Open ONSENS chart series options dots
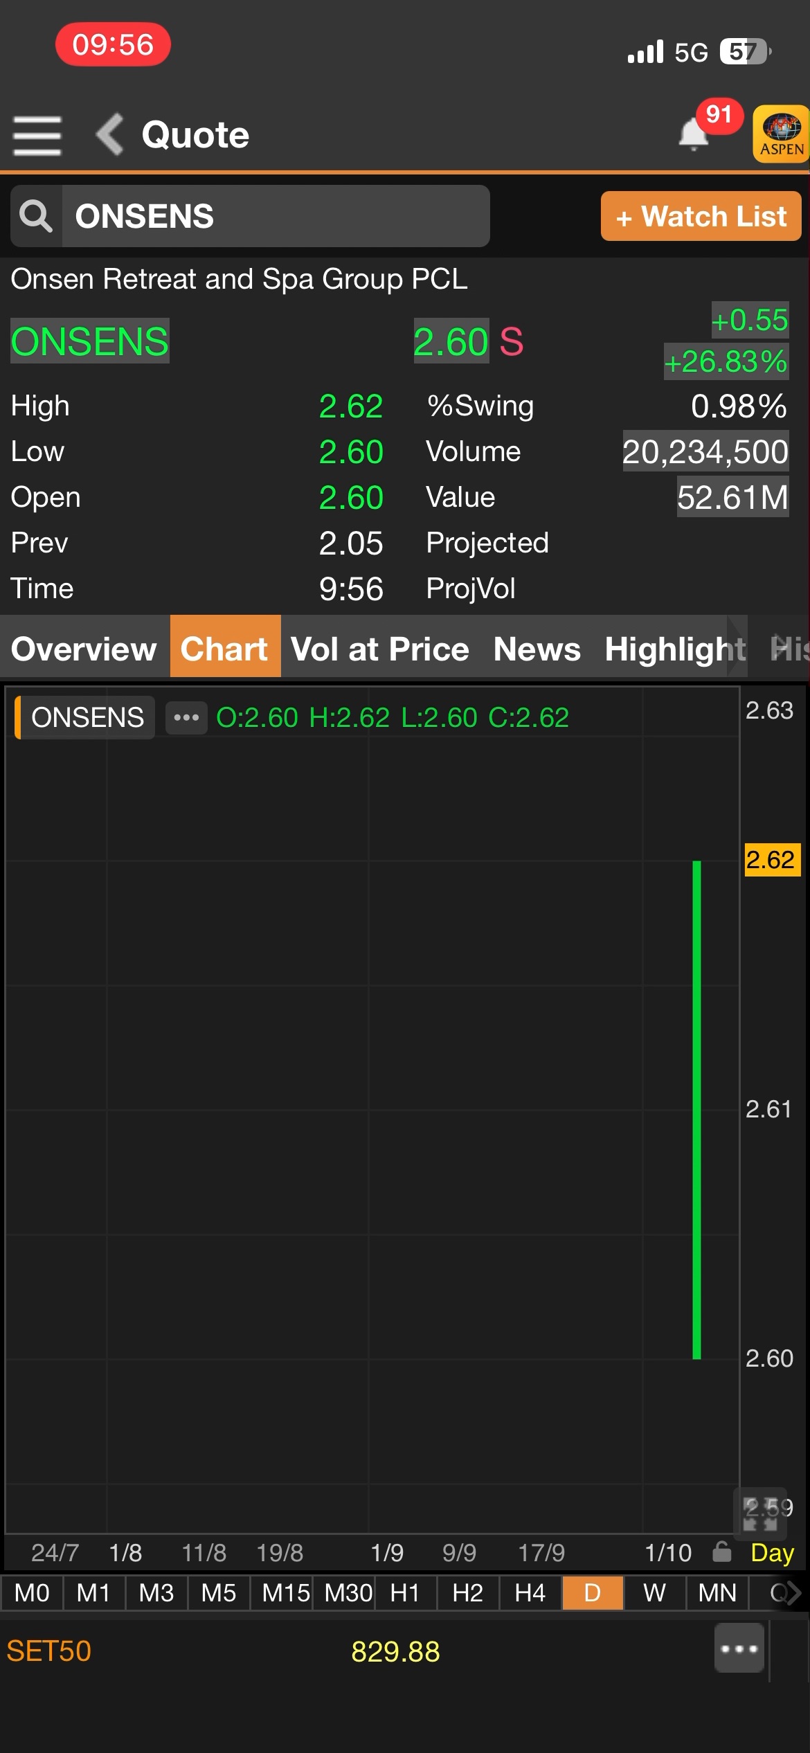Viewport: 810px width, 1753px height. (x=186, y=718)
